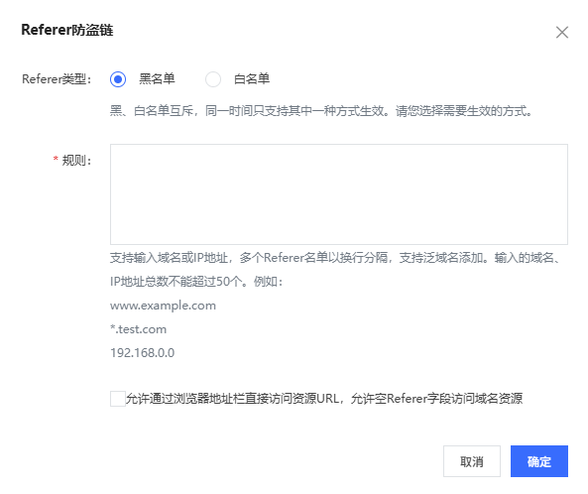
Task: Select the 黑名单 radio button
Action: pyautogui.click(x=118, y=79)
